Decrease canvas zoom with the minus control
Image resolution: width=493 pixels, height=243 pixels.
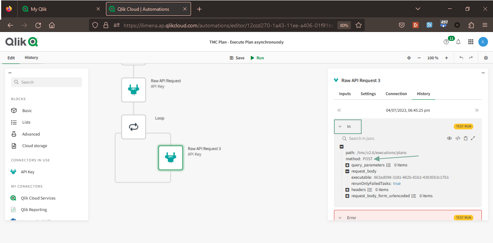[419, 58]
